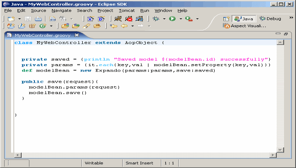Click the Save toolbar icon
296x168 pixels.
(x=28, y=19)
